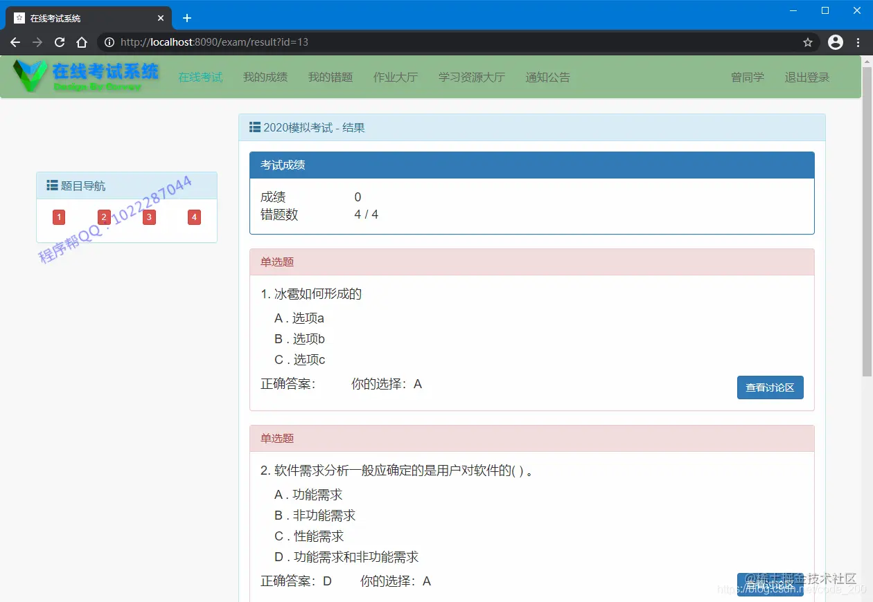Click the browser home icon
Screen dimensions: 873x602
click(x=82, y=42)
